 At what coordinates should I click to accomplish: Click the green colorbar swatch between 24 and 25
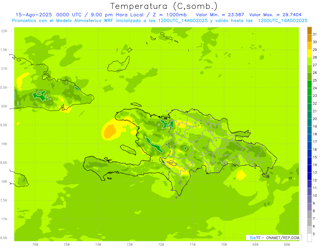pyautogui.click(x=309, y=84)
